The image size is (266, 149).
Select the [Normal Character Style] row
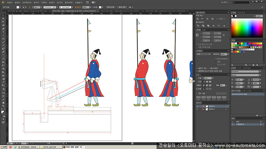pos(248,94)
